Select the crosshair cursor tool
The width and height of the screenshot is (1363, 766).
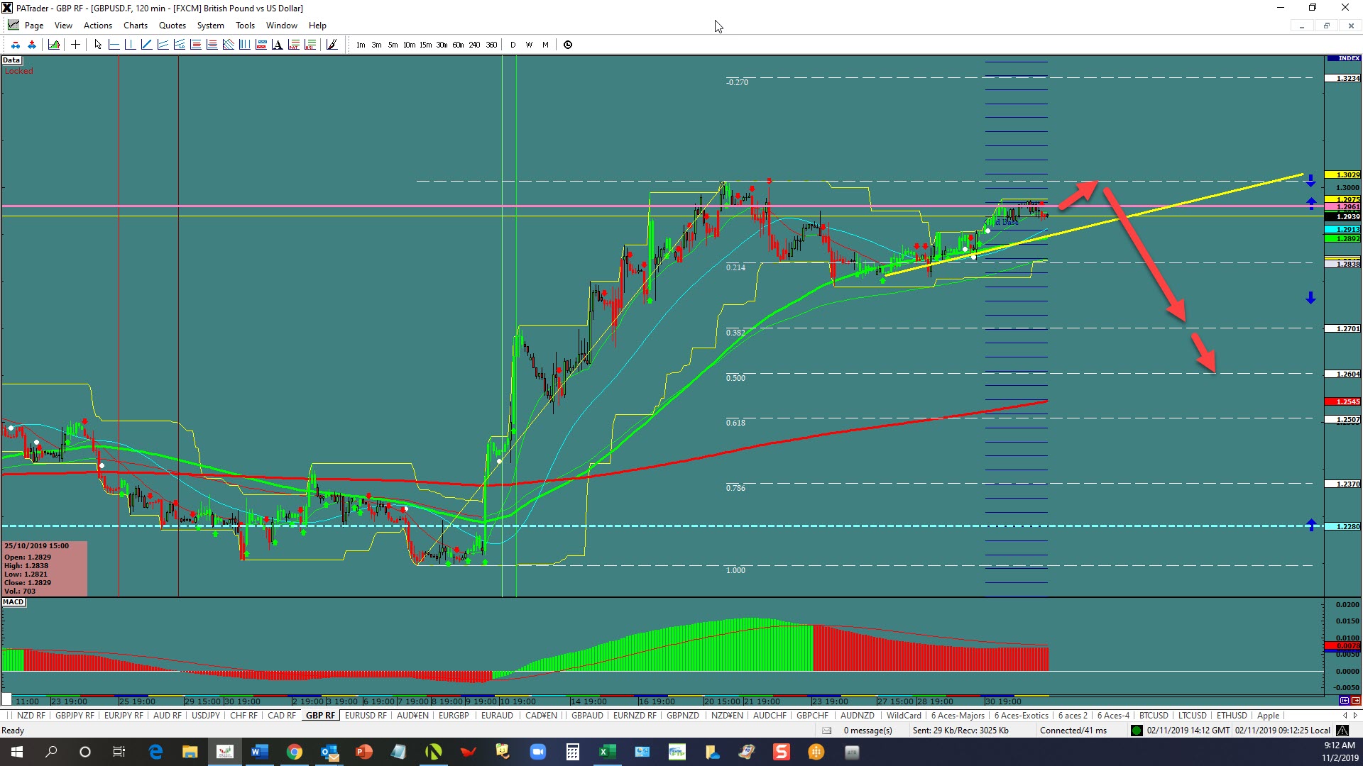coord(75,45)
